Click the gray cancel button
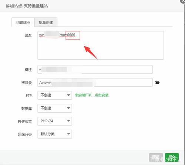 pos(156,158)
